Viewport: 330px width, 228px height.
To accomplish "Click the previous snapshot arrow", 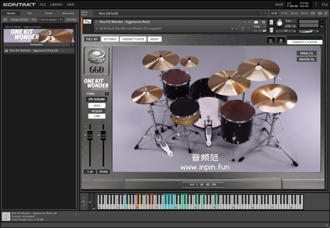I will pos(232,28).
